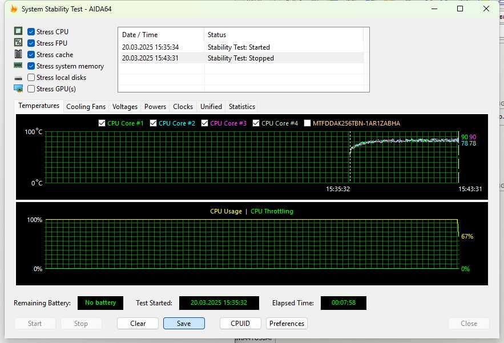The height and width of the screenshot is (343, 504).
Task: Click the 67% CPU usage readout
Action: pyautogui.click(x=467, y=236)
